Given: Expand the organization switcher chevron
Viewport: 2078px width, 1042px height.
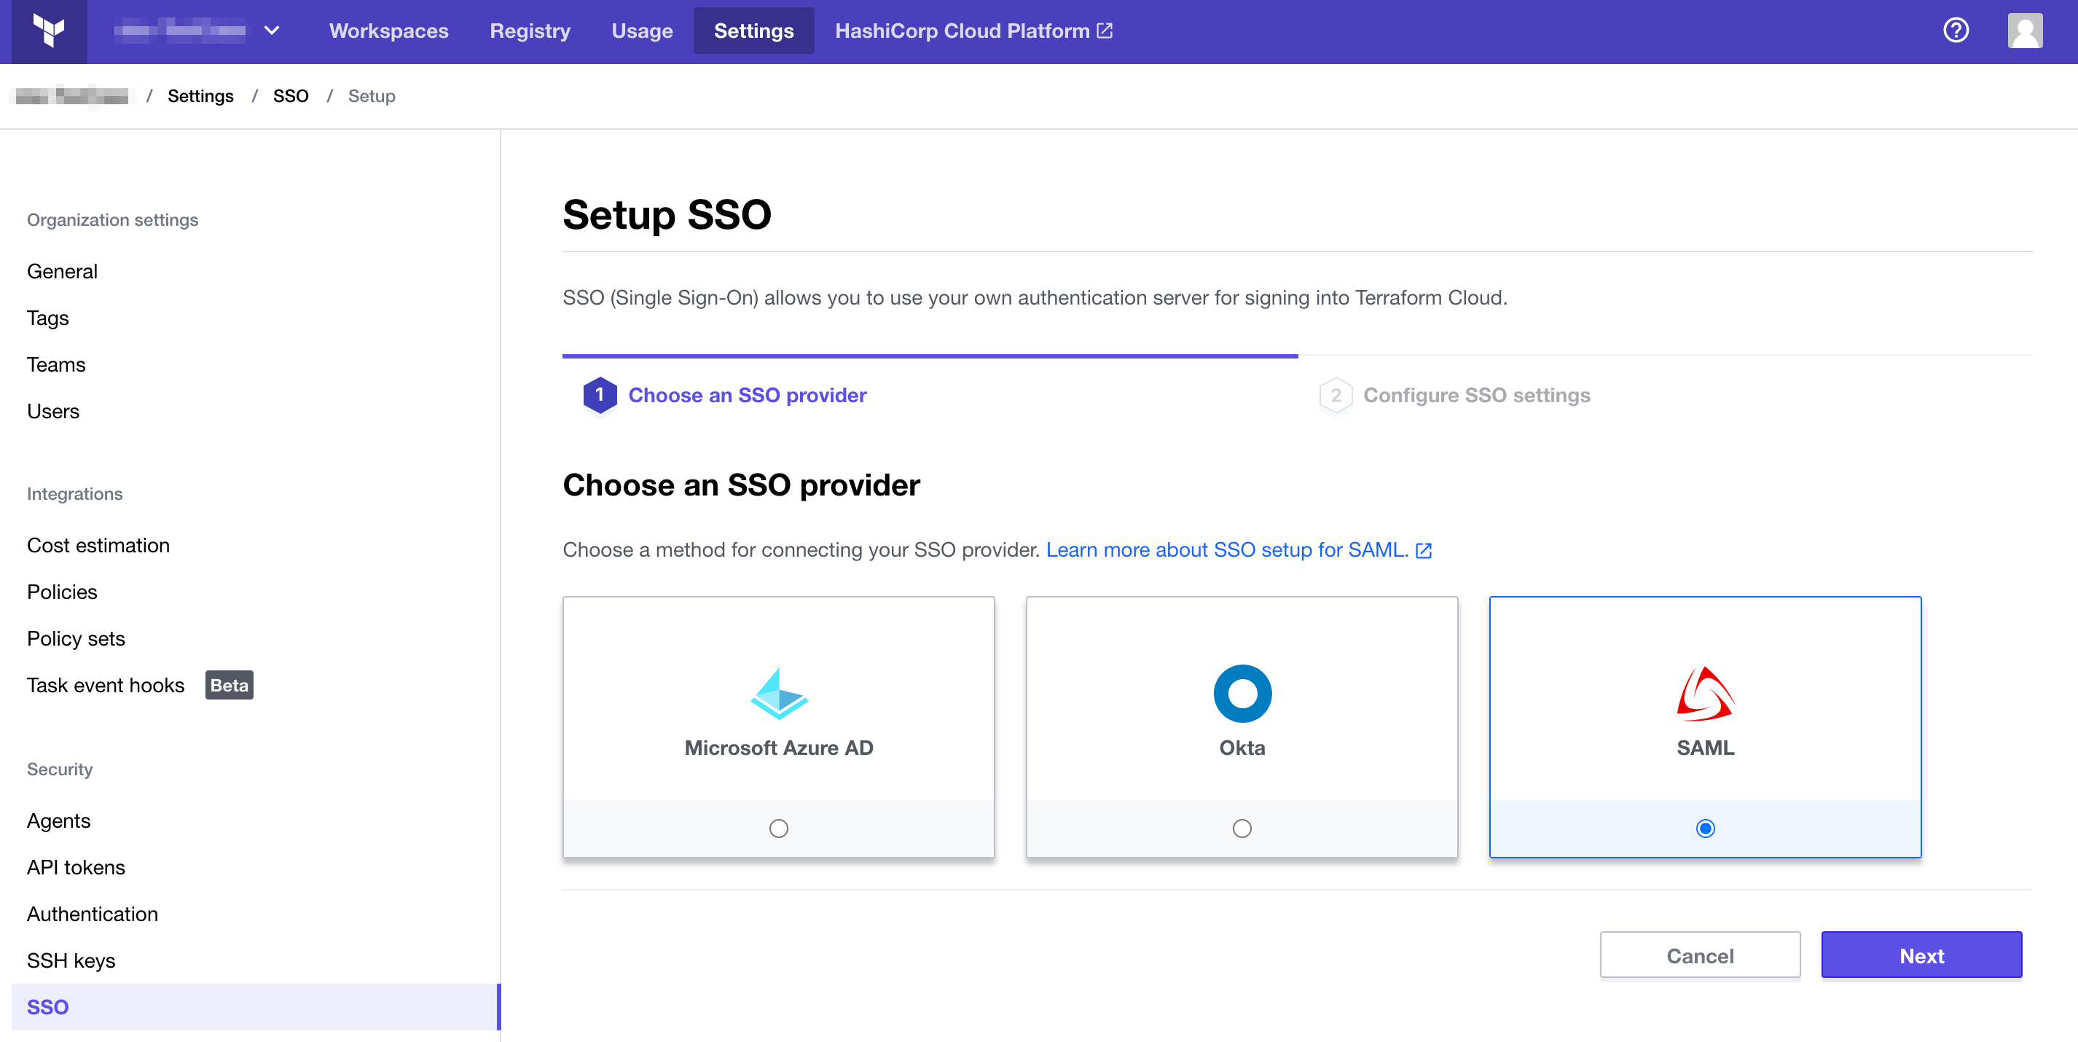Looking at the screenshot, I should coord(272,31).
